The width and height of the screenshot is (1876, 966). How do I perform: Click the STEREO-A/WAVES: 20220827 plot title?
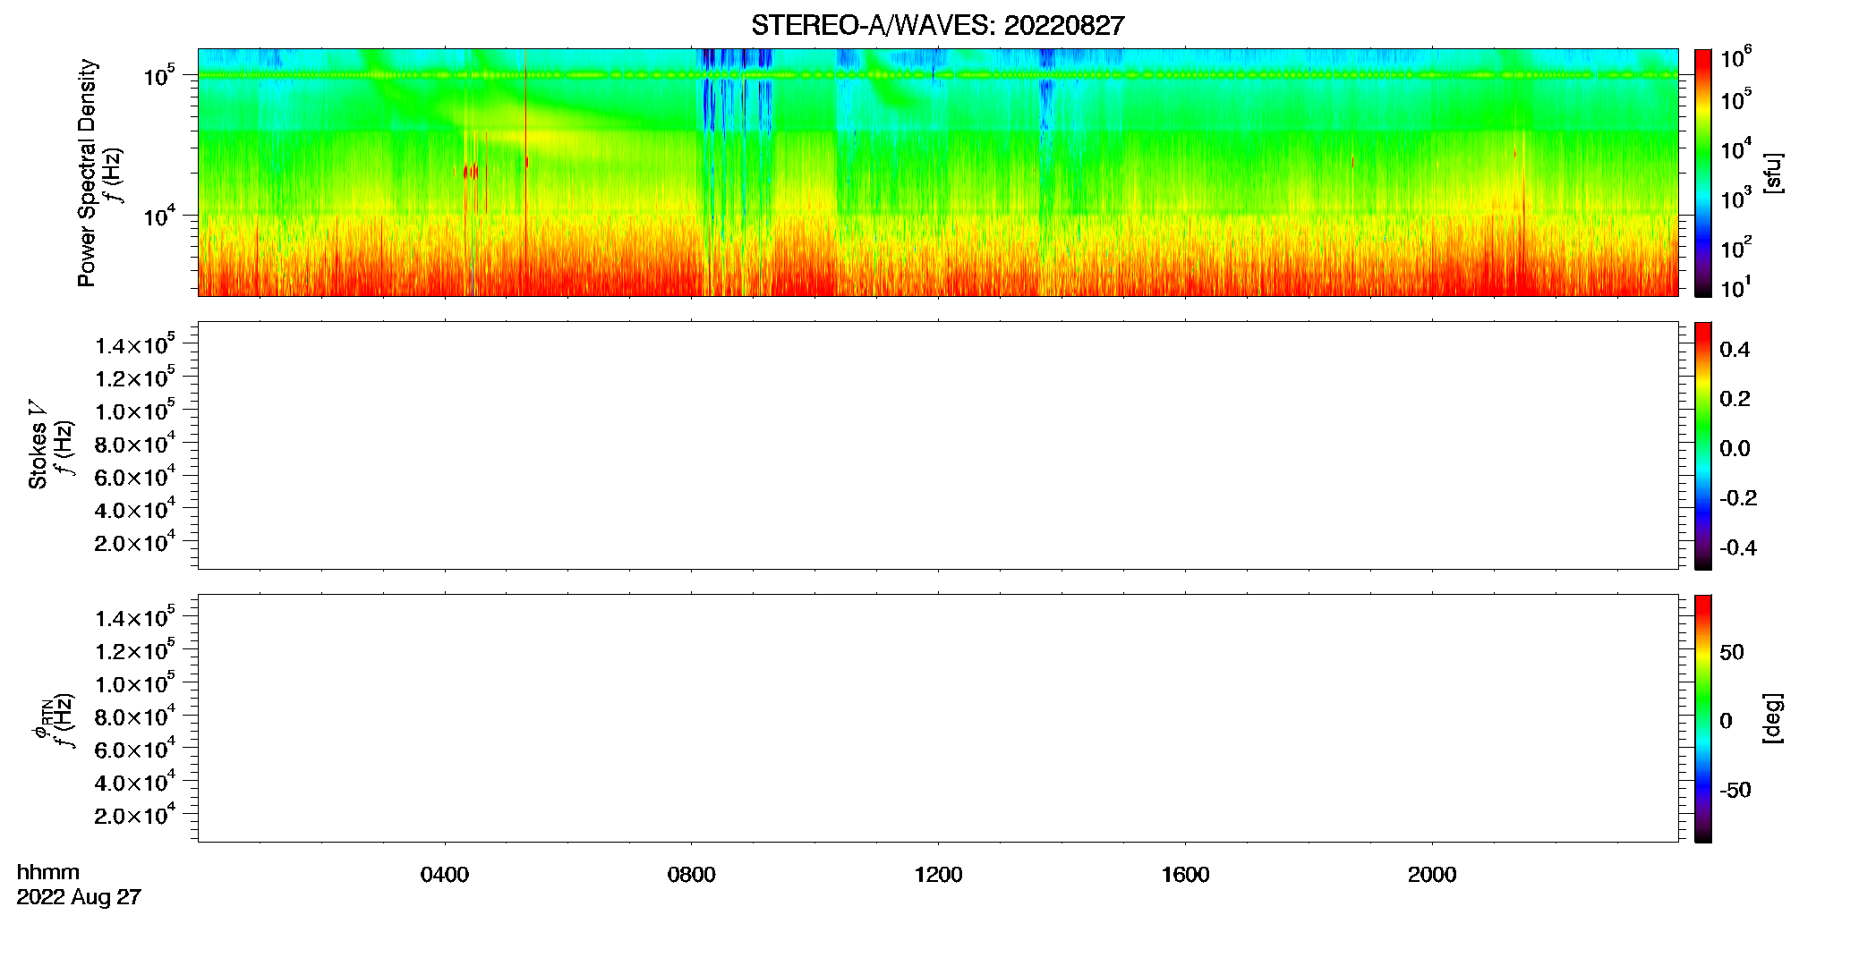(937, 25)
